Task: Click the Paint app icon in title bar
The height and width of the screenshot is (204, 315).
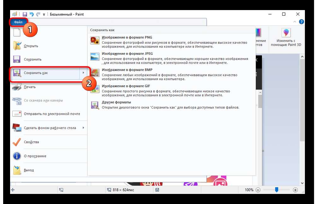Action: click(x=15, y=14)
